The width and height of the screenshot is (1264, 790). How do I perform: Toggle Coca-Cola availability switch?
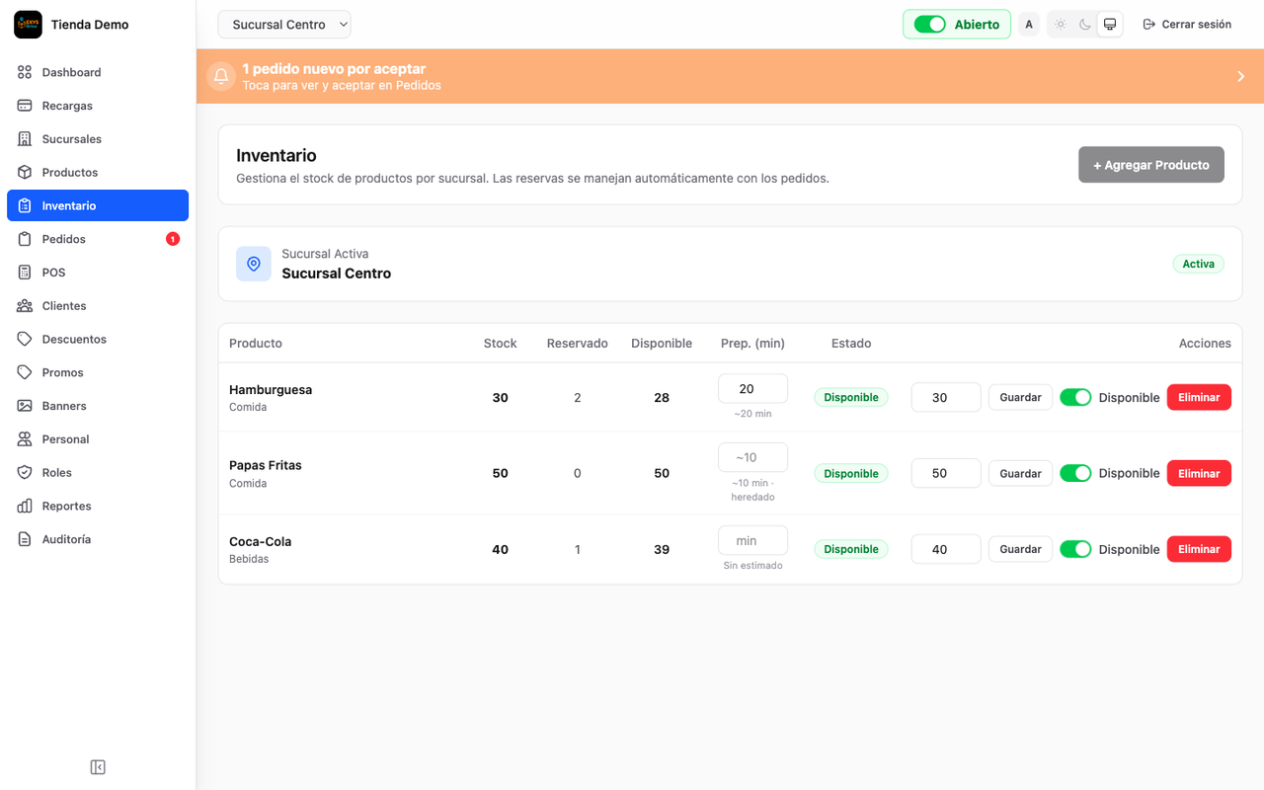tap(1075, 549)
